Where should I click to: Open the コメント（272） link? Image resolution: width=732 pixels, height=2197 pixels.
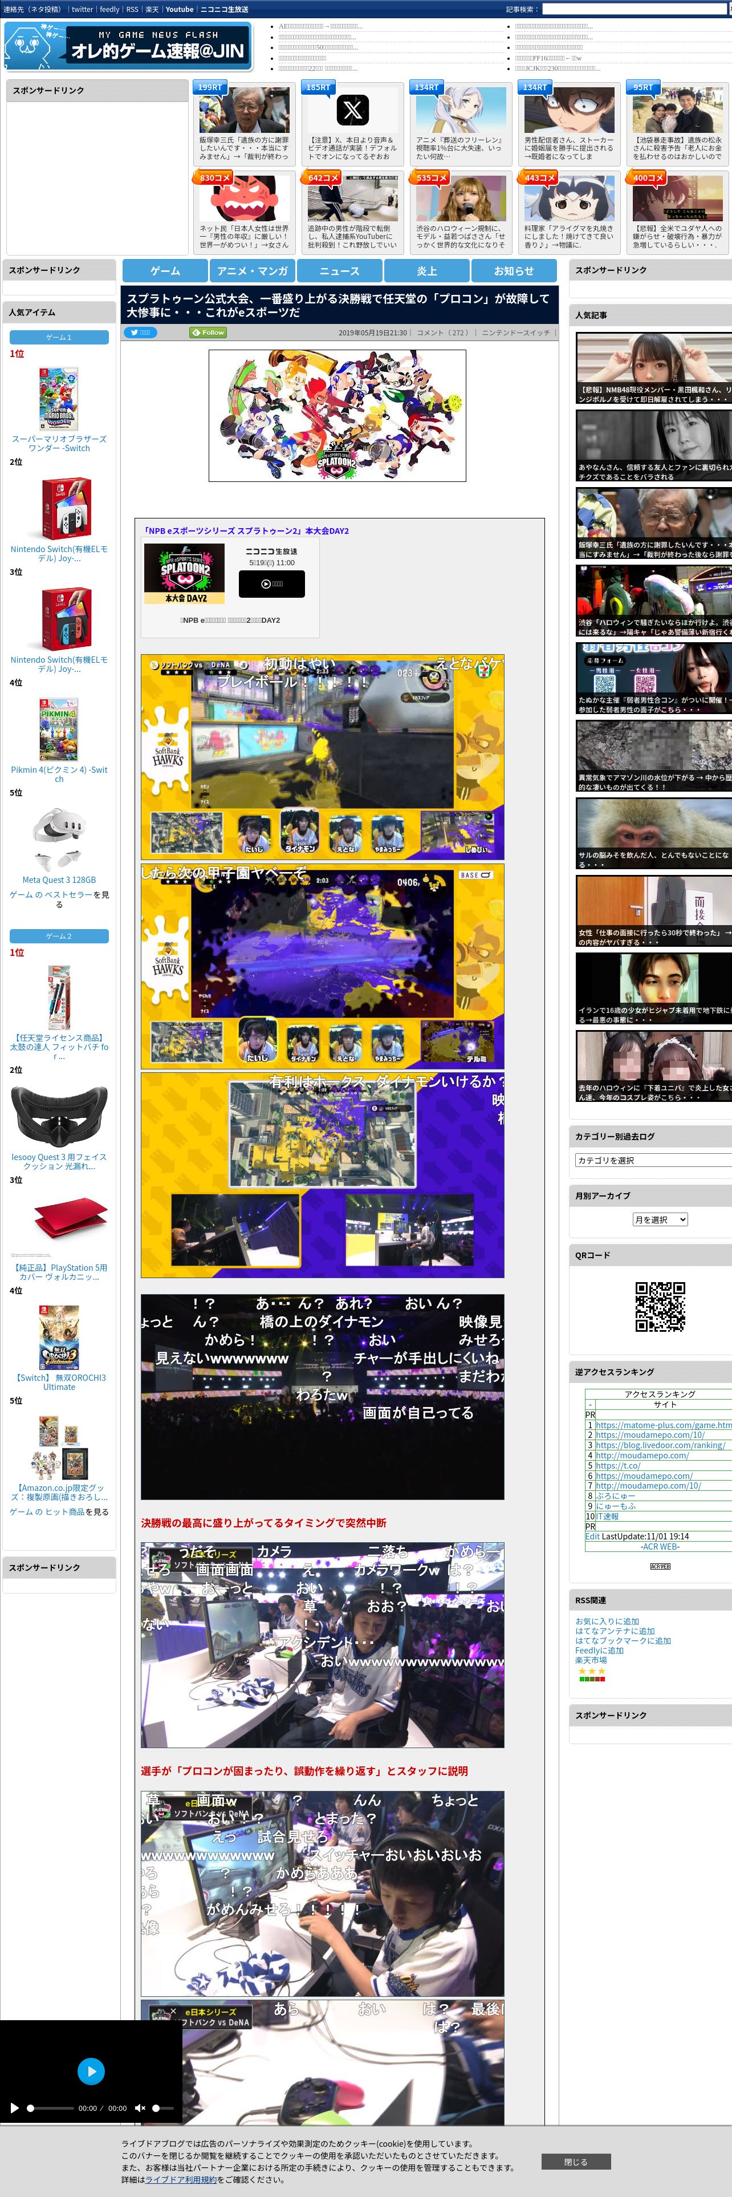coord(443,333)
